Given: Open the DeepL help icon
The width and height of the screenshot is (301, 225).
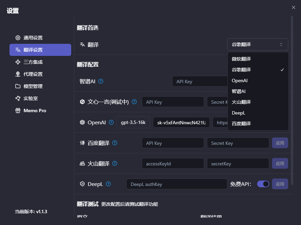Looking at the screenshot, I should [x=108, y=184].
